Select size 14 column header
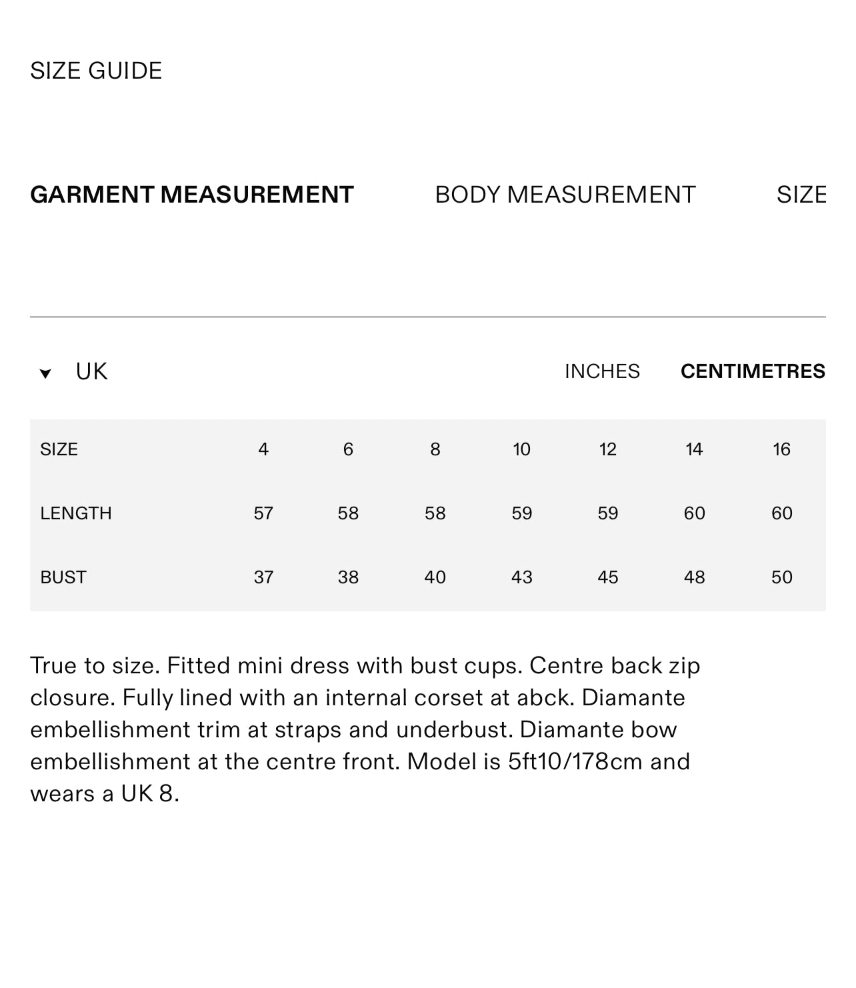The height and width of the screenshot is (988, 856). click(694, 449)
